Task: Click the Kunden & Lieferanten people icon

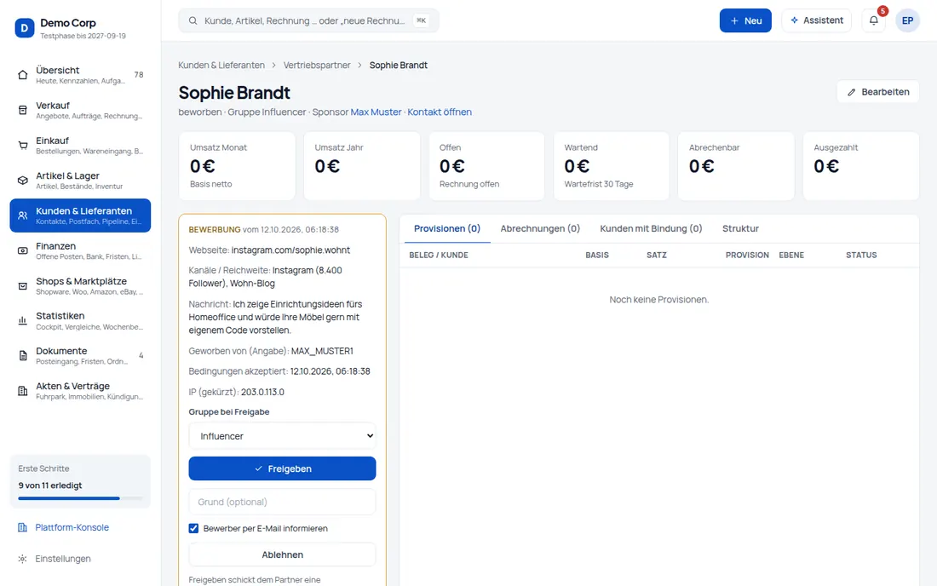Action: pos(23,215)
